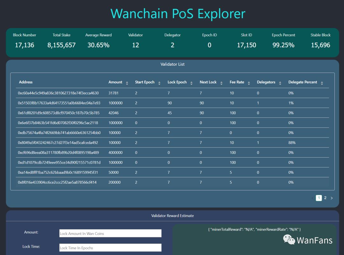Click the Wanchain PoS Explorer title

pos(178,14)
